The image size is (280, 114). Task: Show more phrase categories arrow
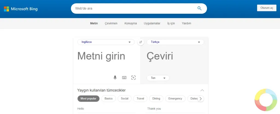201,99
